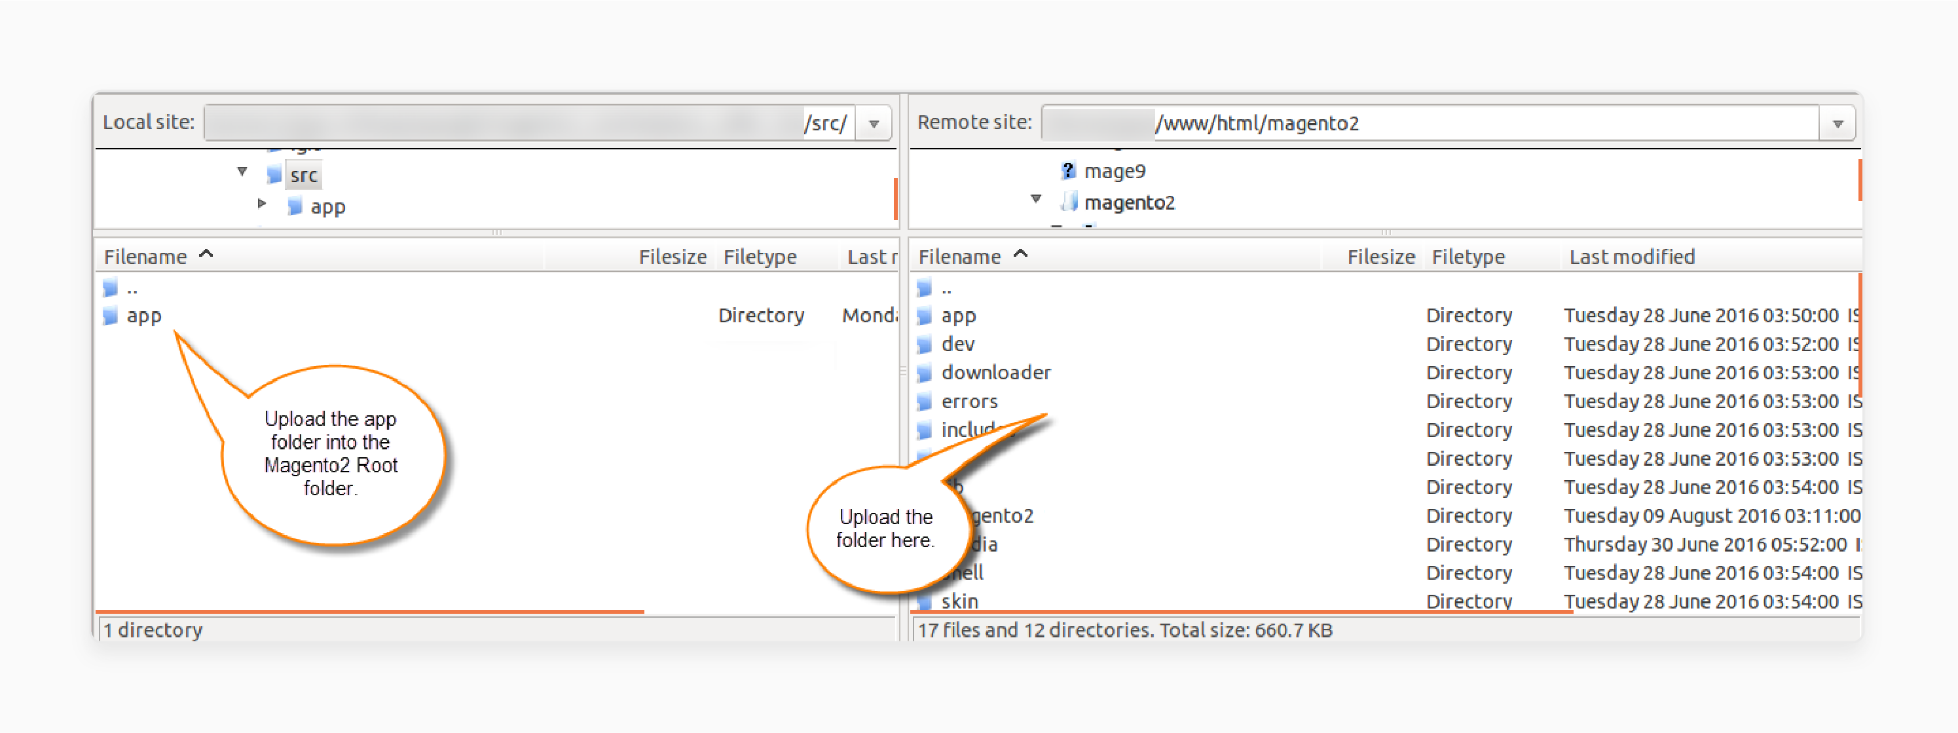
Task: Collapse the src folder in local tree
Action: pyautogui.click(x=242, y=172)
